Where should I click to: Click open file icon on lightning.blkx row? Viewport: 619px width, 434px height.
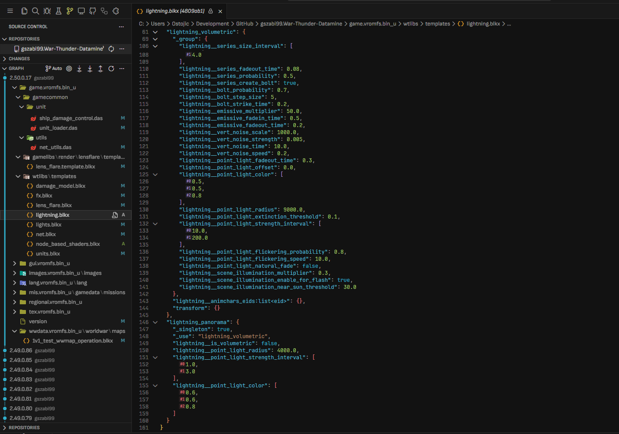[115, 215]
